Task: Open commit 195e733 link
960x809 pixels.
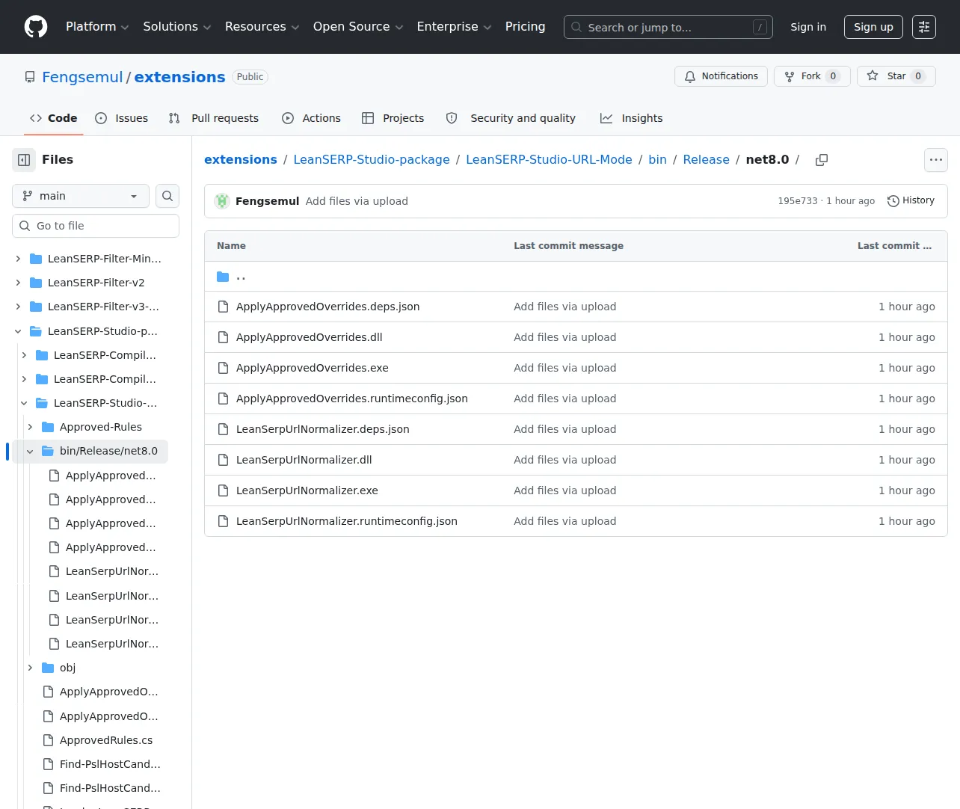Action: click(798, 201)
